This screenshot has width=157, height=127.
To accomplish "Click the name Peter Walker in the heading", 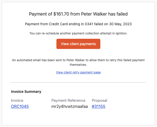I will (x=94, y=14).
